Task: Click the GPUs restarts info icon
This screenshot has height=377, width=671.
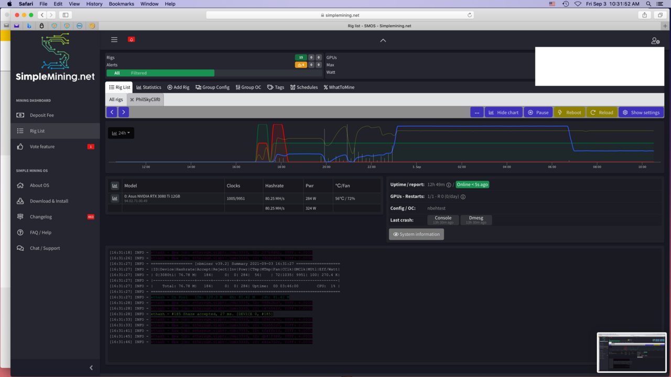Action: (463, 197)
